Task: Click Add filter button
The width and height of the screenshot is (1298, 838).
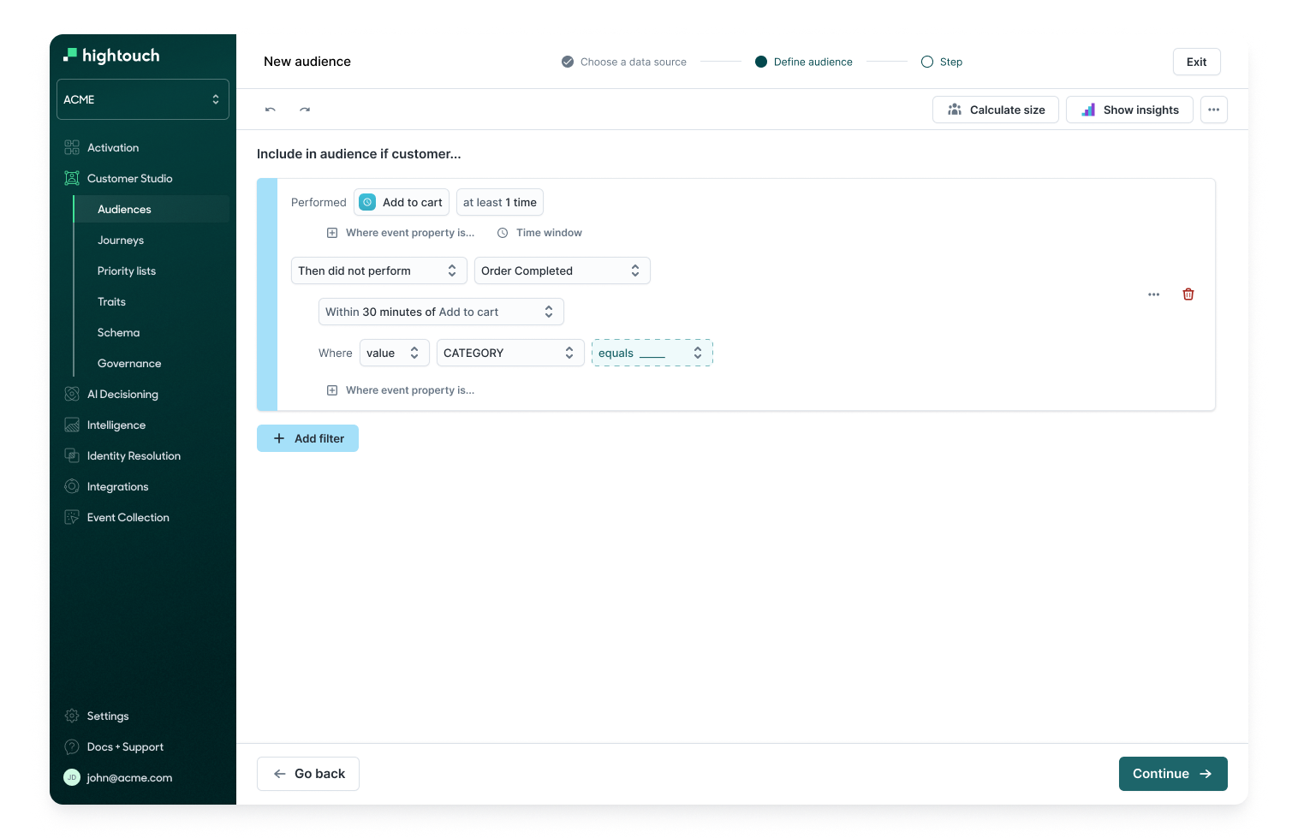Action: (307, 438)
